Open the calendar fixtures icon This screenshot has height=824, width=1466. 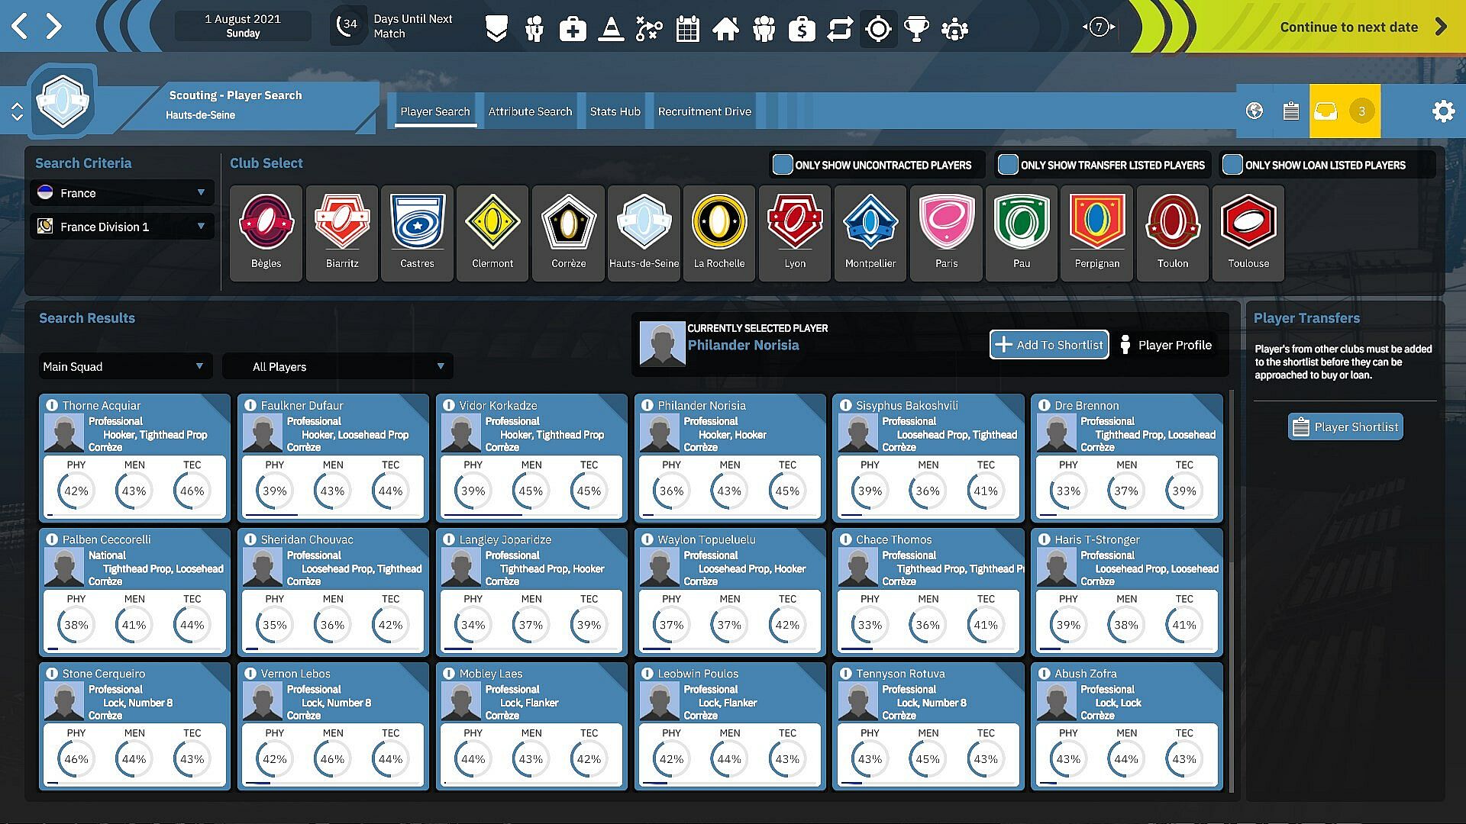pos(687,29)
